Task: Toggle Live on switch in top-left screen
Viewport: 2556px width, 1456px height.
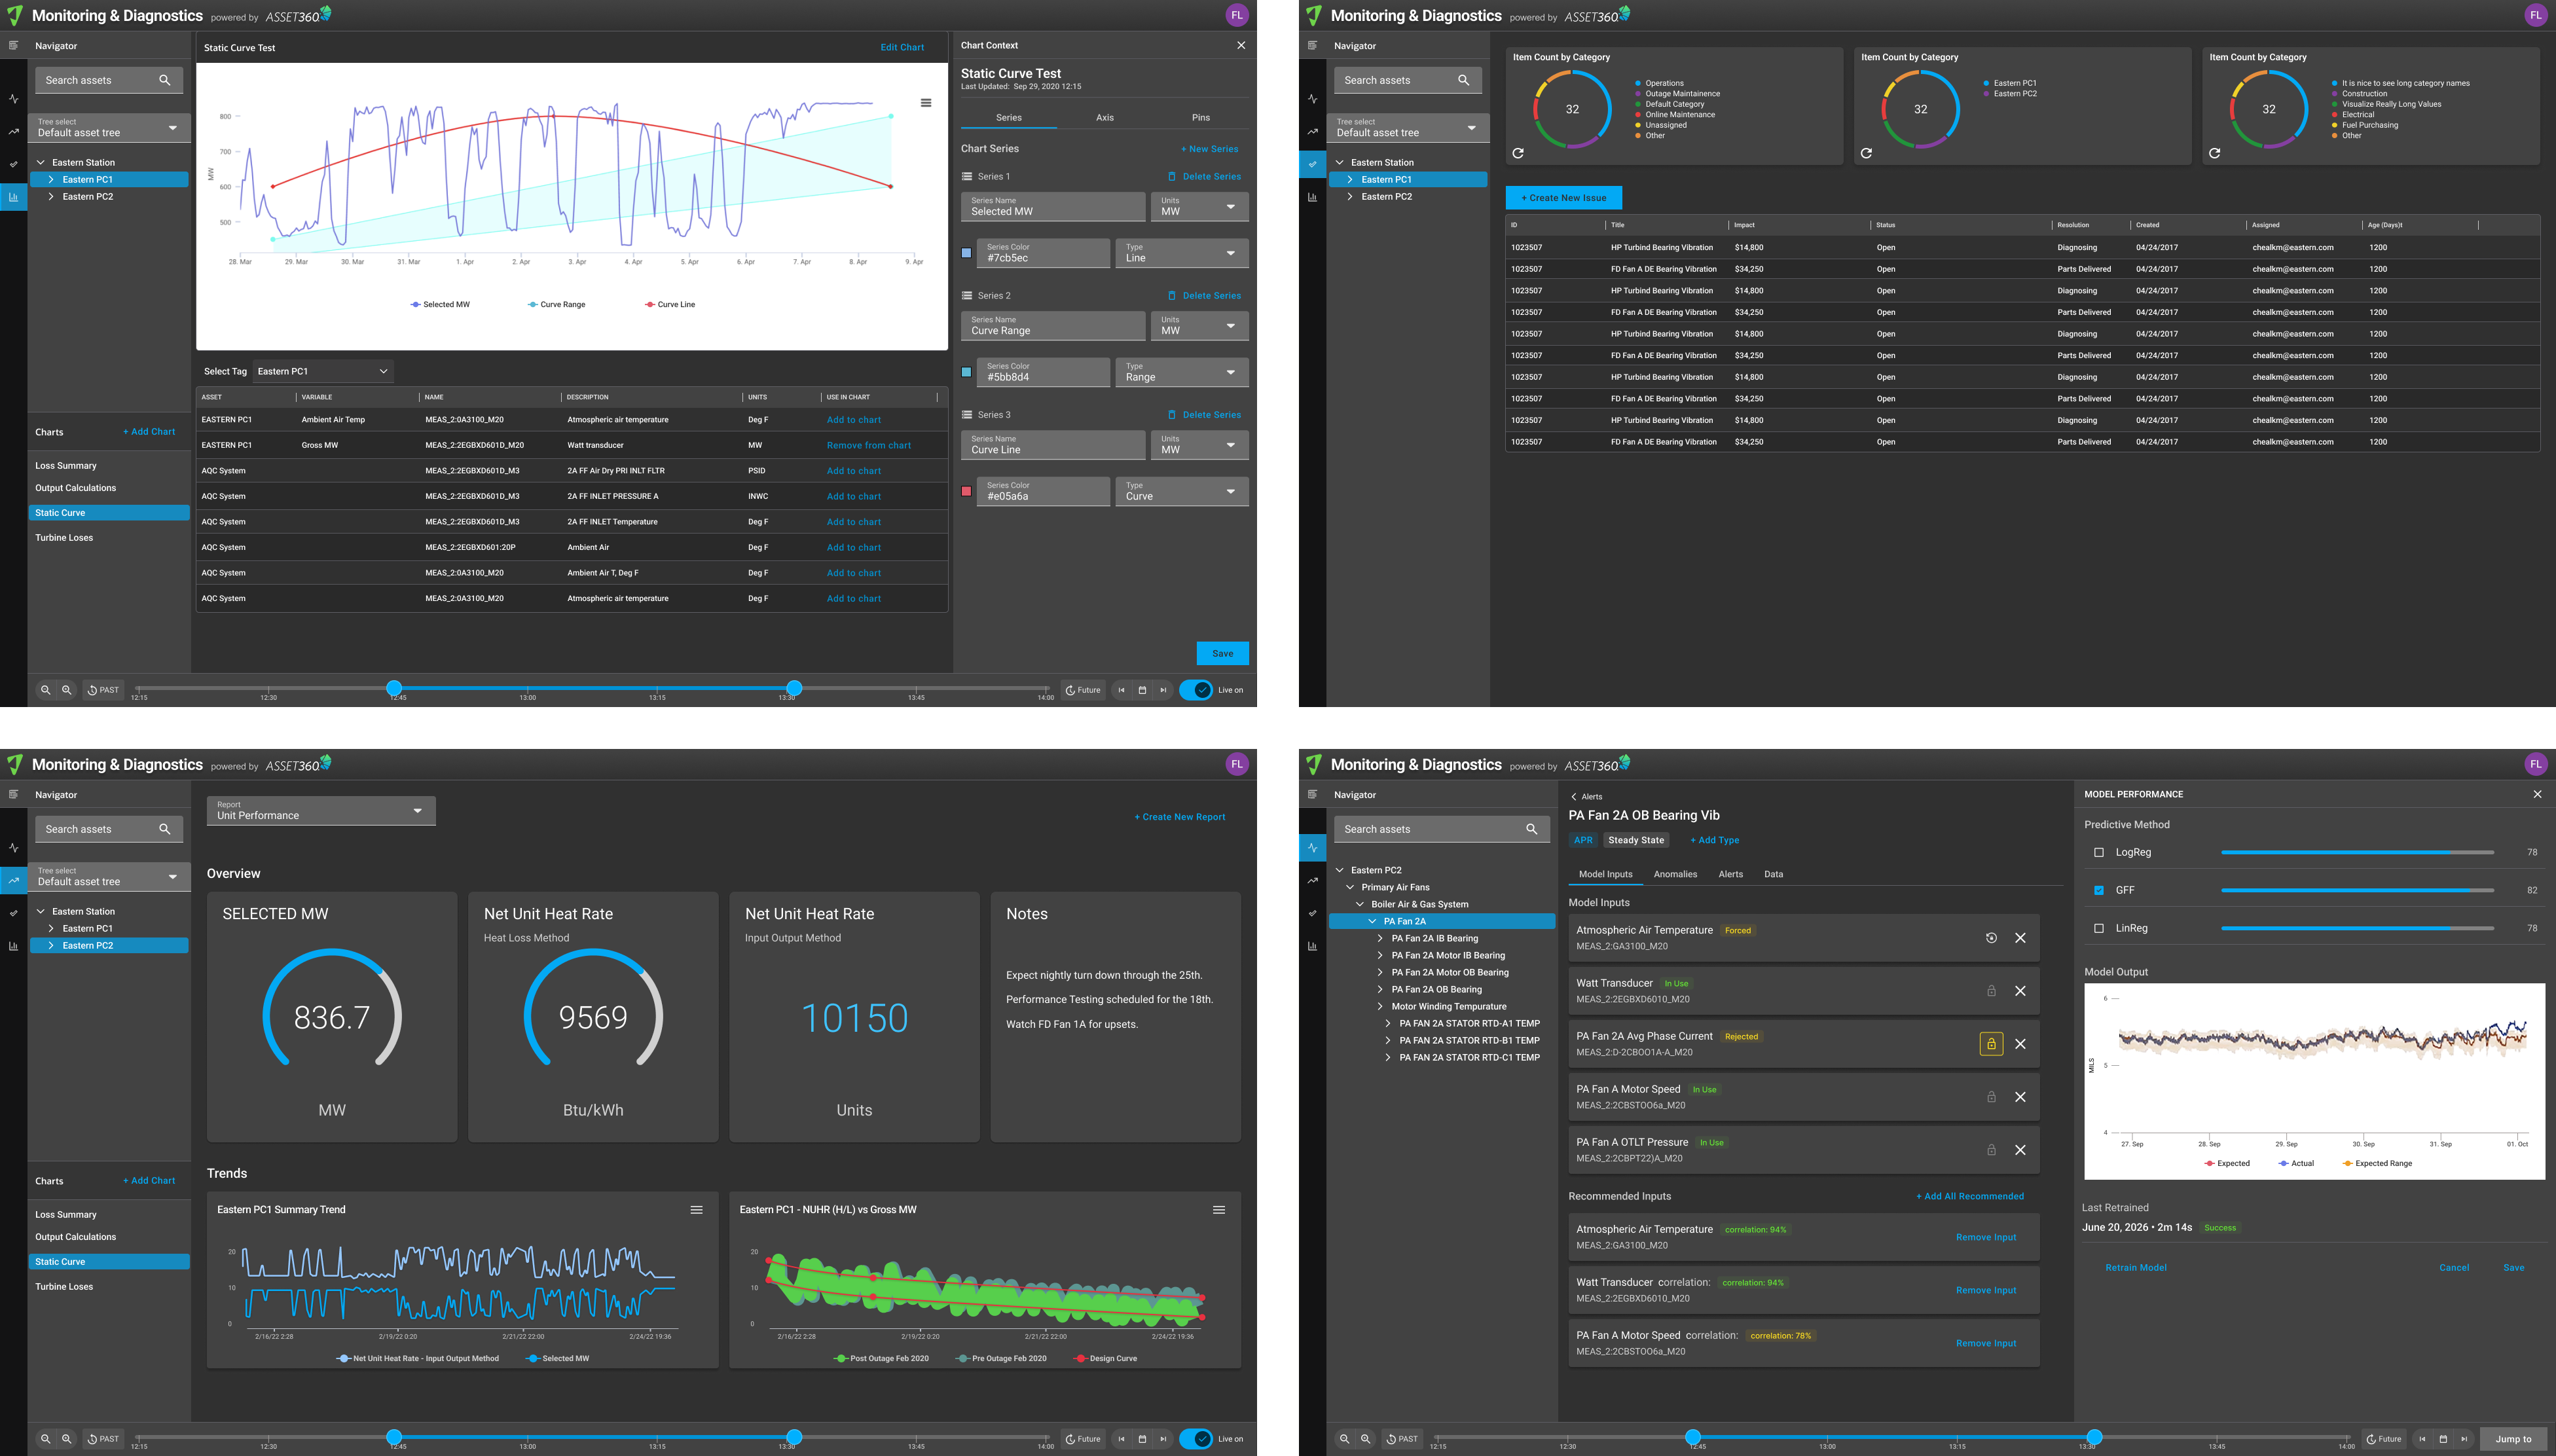Action: point(1196,690)
